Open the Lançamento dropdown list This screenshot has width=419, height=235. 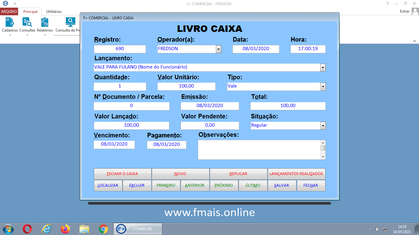pyautogui.click(x=322, y=67)
